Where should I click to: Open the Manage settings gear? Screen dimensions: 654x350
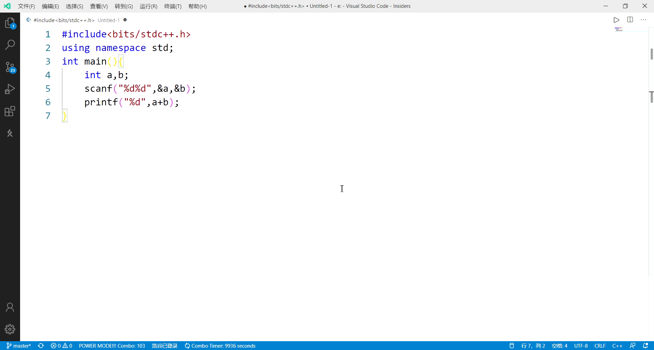click(10, 329)
